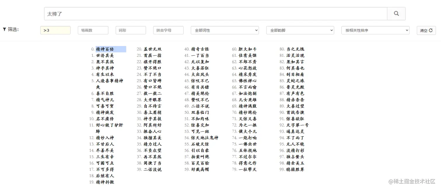Click the result 天字第一号

(x=298, y=125)
